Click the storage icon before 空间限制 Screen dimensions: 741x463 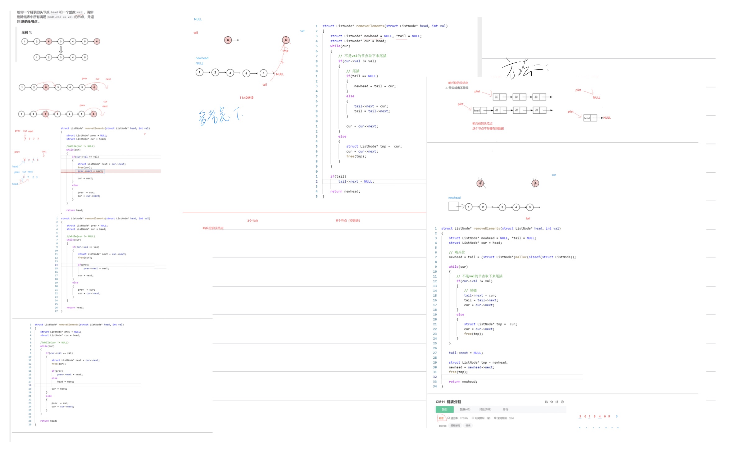495,418
